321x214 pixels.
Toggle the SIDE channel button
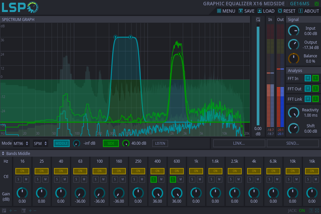(x=111, y=143)
